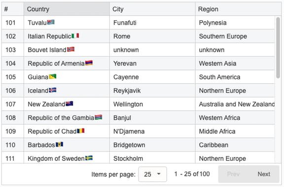Open the items per page dropdown

coord(152,174)
